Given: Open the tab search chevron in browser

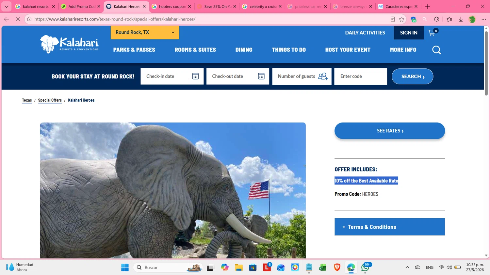Looking at the screenshot, I should pos(7,7).
